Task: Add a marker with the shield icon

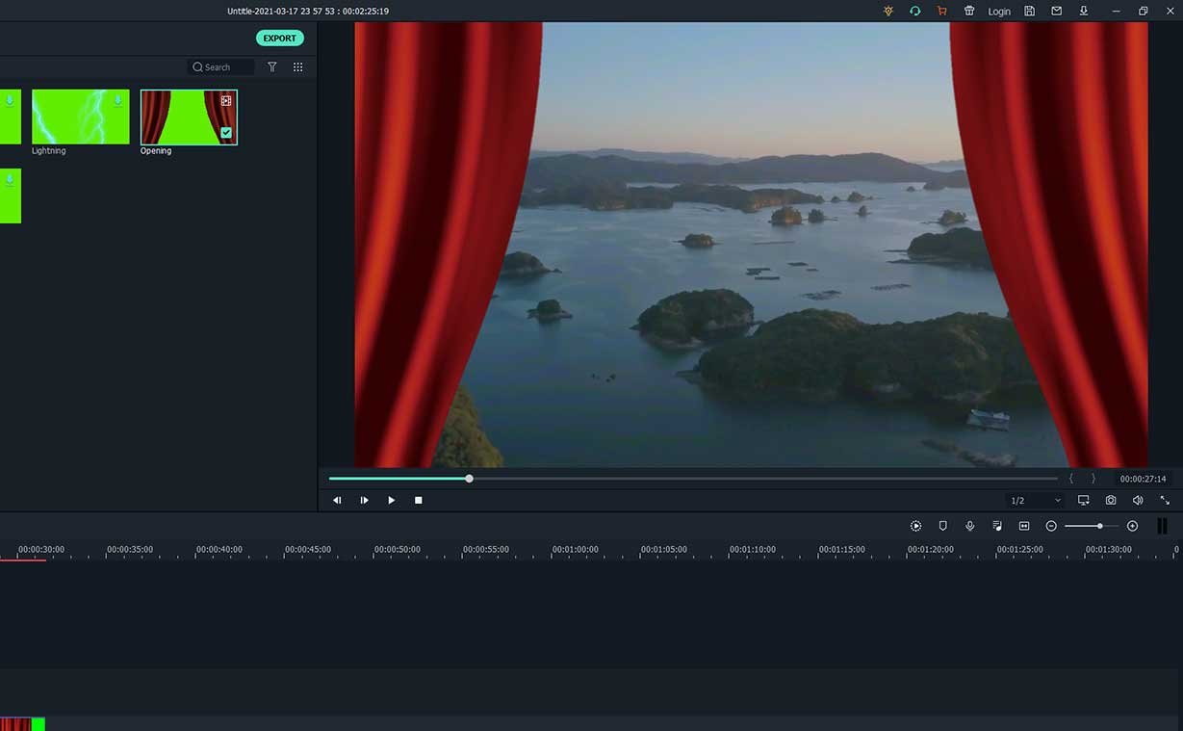Action: tap(943, 526)
